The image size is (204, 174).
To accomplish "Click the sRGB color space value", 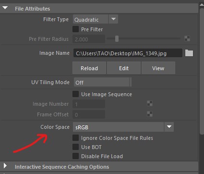I will pyautogui.click(x=82, y=127).
